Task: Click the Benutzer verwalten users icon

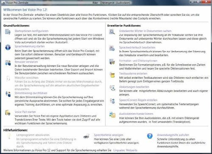Action: pos(8,63)
